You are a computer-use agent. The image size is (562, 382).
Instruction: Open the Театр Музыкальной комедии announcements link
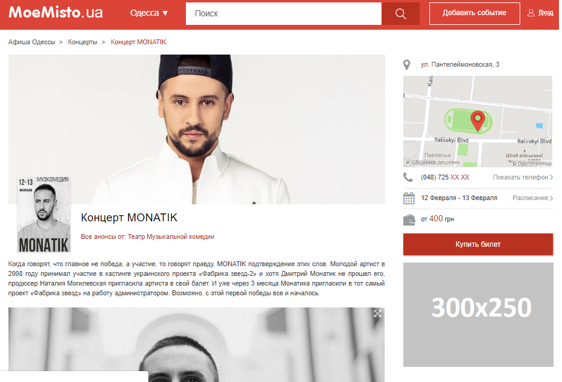(171, 236)
